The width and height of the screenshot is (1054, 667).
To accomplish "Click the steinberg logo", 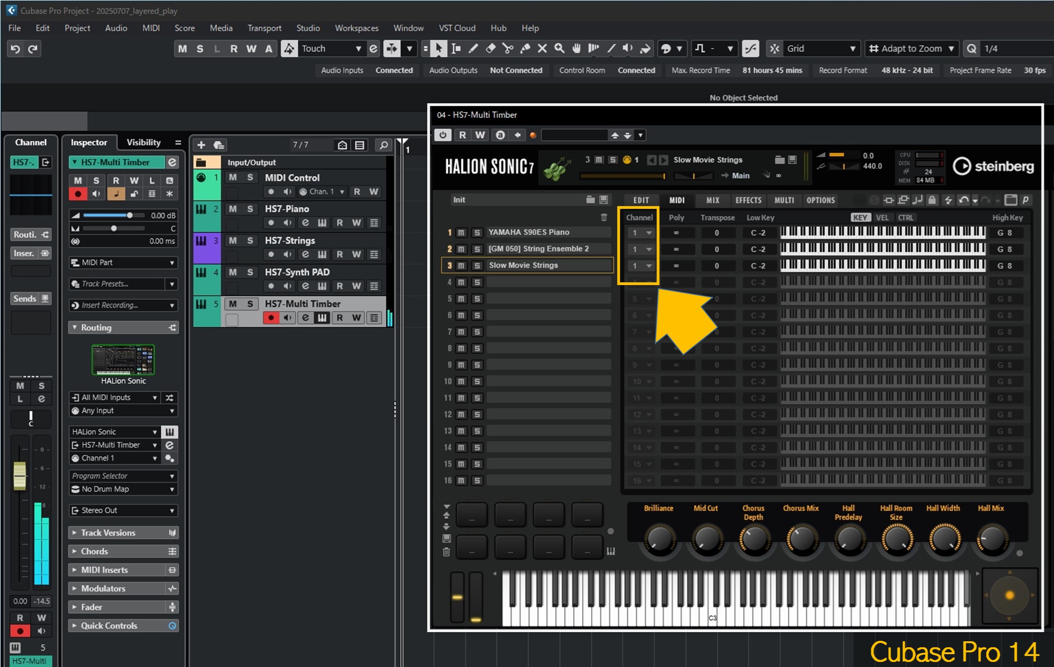I will coord(993,166).
